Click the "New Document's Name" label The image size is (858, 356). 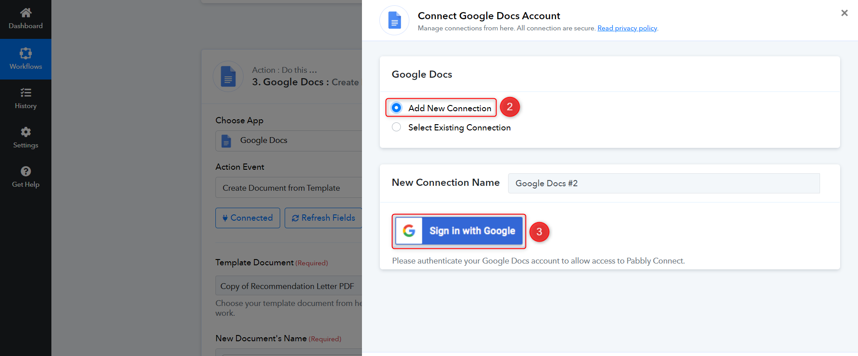point(261,338)
